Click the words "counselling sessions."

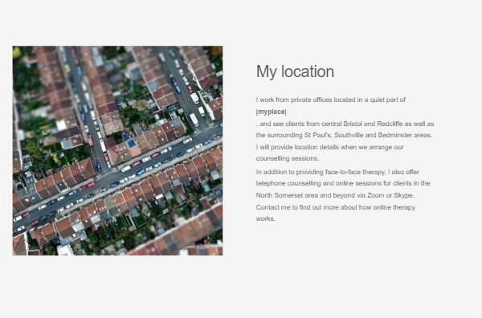point(288,158)
